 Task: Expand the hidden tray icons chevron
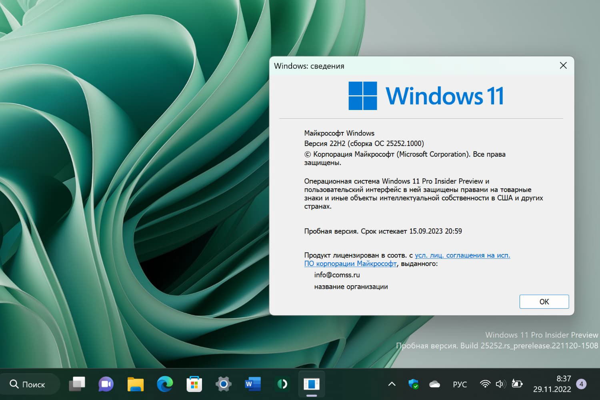click(392, 384)
